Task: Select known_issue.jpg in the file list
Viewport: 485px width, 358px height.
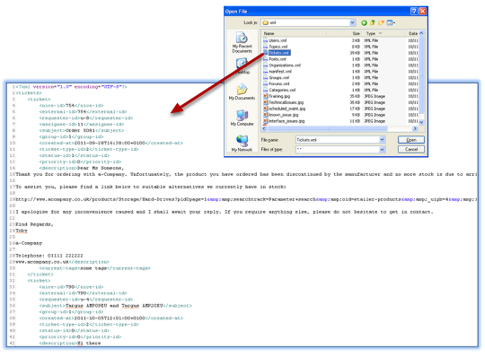Action: pos(284,115)
